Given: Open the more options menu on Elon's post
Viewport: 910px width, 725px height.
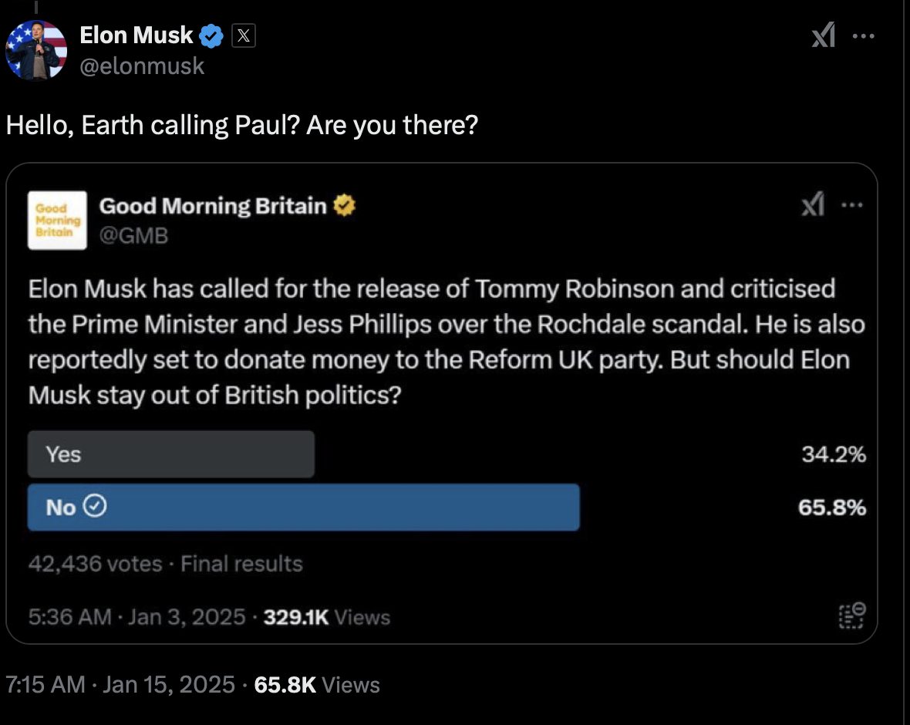Looking at the screenshot, I should pos(863,36).
